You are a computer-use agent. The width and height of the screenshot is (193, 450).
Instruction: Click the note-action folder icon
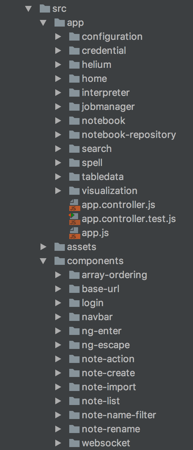coord(74,359)
